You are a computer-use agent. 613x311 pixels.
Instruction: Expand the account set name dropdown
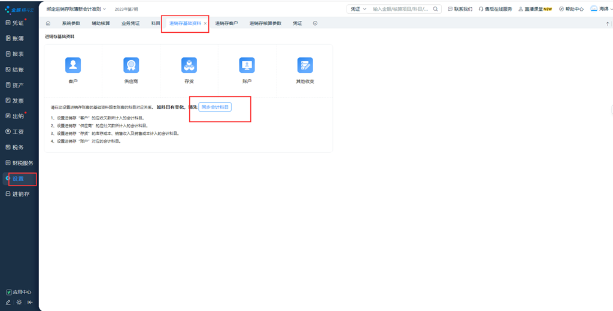pyautogui.click(x=76, y=9)
